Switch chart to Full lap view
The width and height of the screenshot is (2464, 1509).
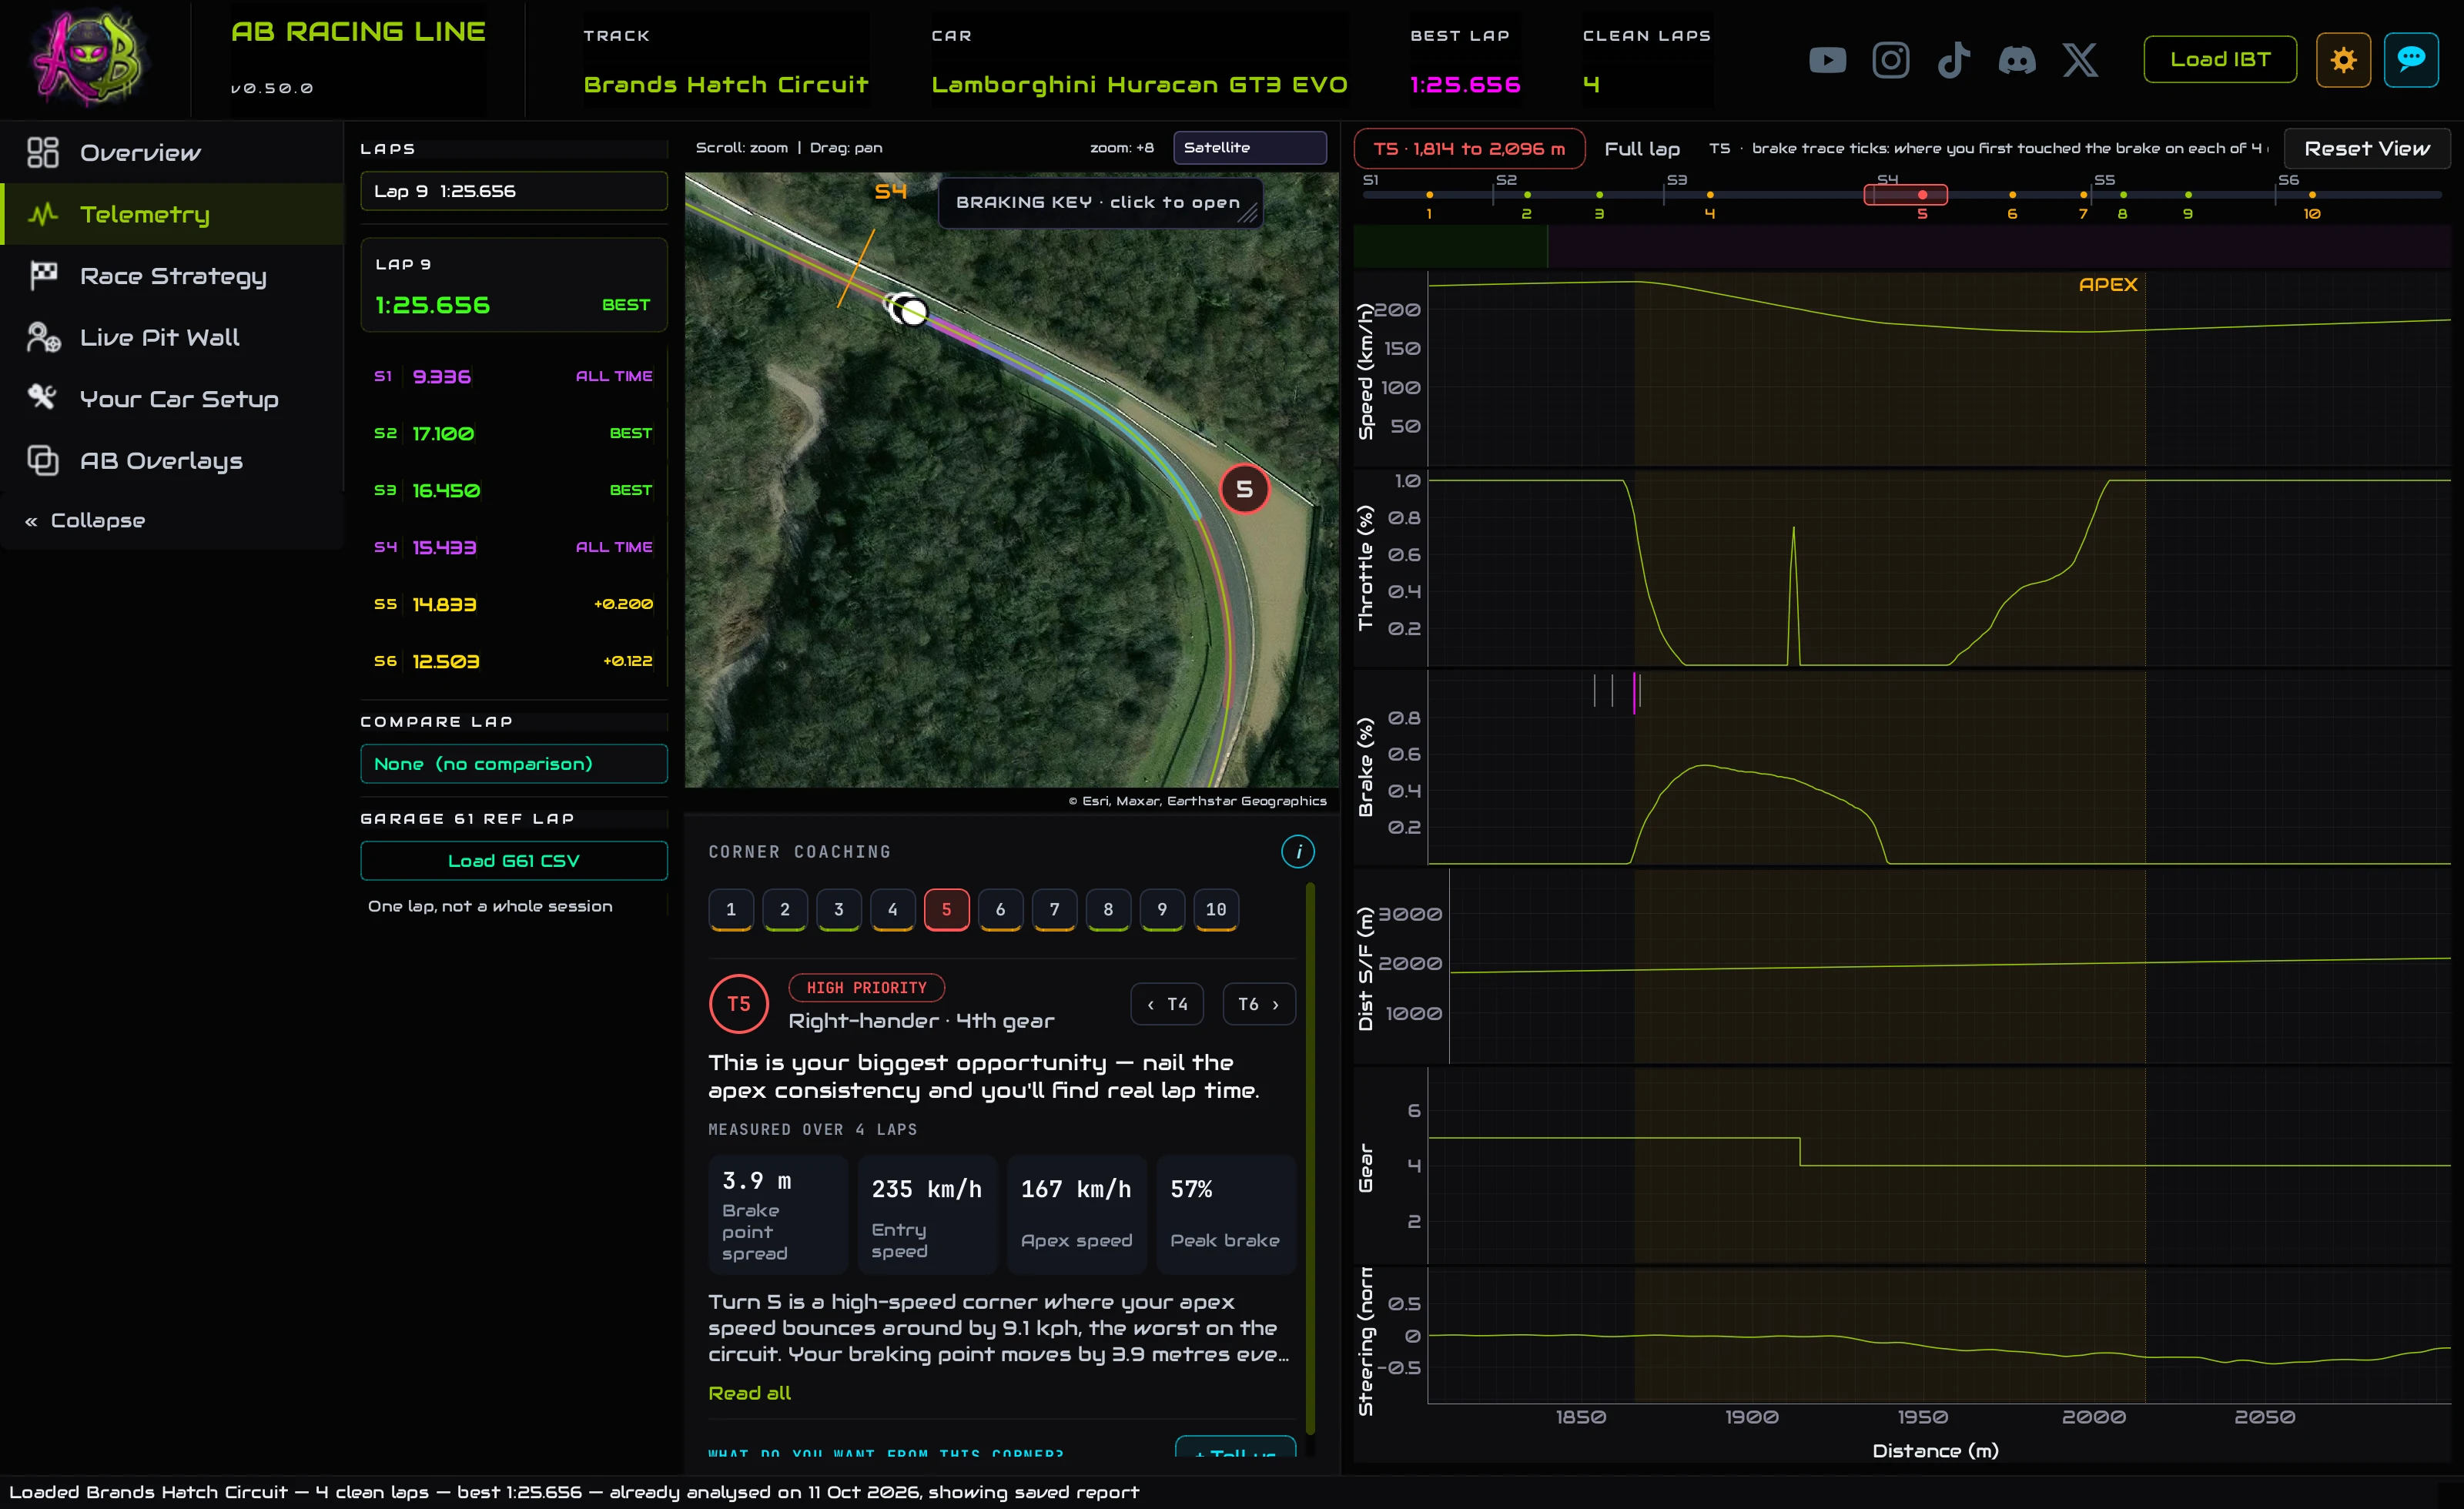1641,148
